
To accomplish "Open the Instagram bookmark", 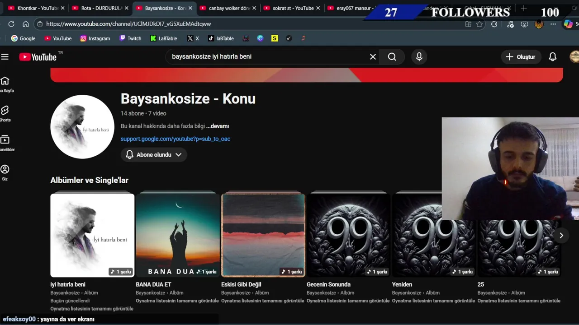I will (95, 38).
